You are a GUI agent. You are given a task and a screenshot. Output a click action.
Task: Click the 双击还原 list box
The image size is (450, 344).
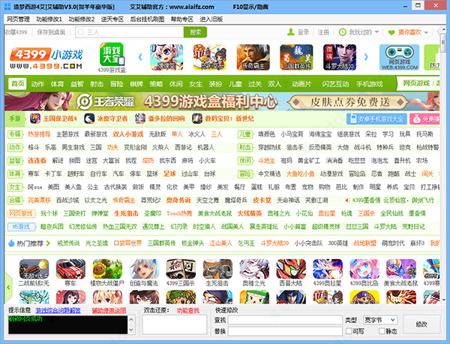175,324
